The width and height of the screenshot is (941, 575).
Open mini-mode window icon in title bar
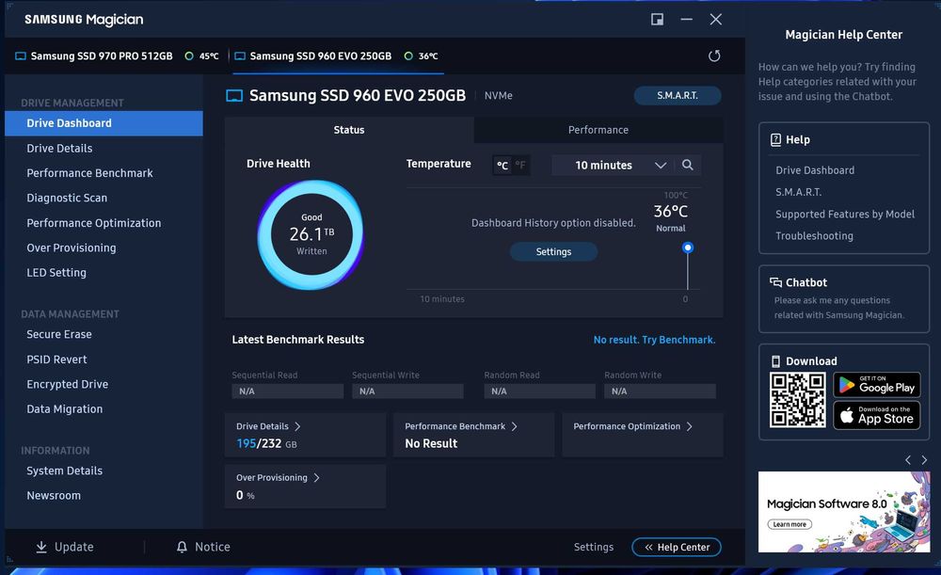point(657,19)
